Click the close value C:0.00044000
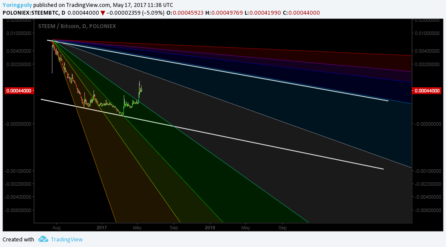The height and width of the screenshot is (247, 446). pos(301,13)
